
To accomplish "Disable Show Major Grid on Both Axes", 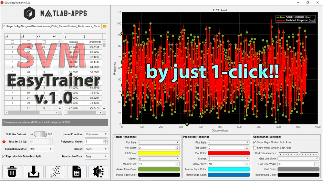I will click(255, 142).
